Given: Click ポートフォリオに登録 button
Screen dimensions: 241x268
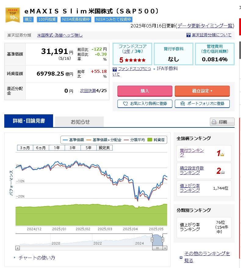Looking at the screenshot, I should point(202,104).
